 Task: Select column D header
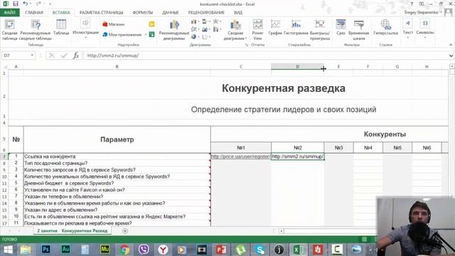pos(297,66)
